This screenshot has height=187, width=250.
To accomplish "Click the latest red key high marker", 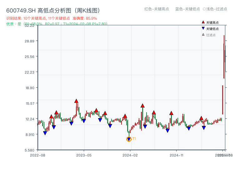I will 201,118.
